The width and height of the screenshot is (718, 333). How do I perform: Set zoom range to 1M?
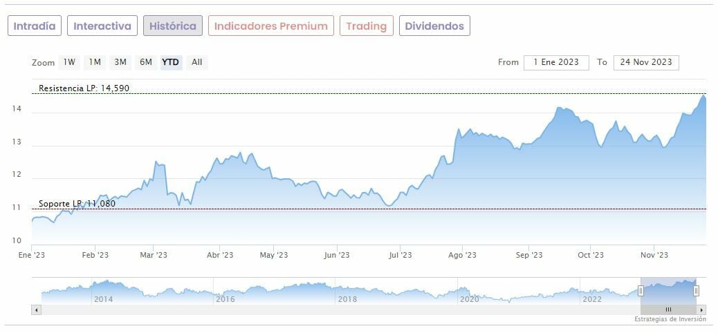pyautogui.click(x=95, y=62)
